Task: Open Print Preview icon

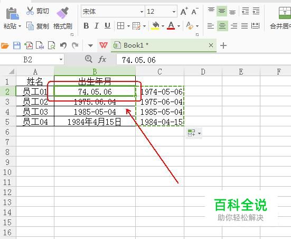Action: [x=51, y=45]
